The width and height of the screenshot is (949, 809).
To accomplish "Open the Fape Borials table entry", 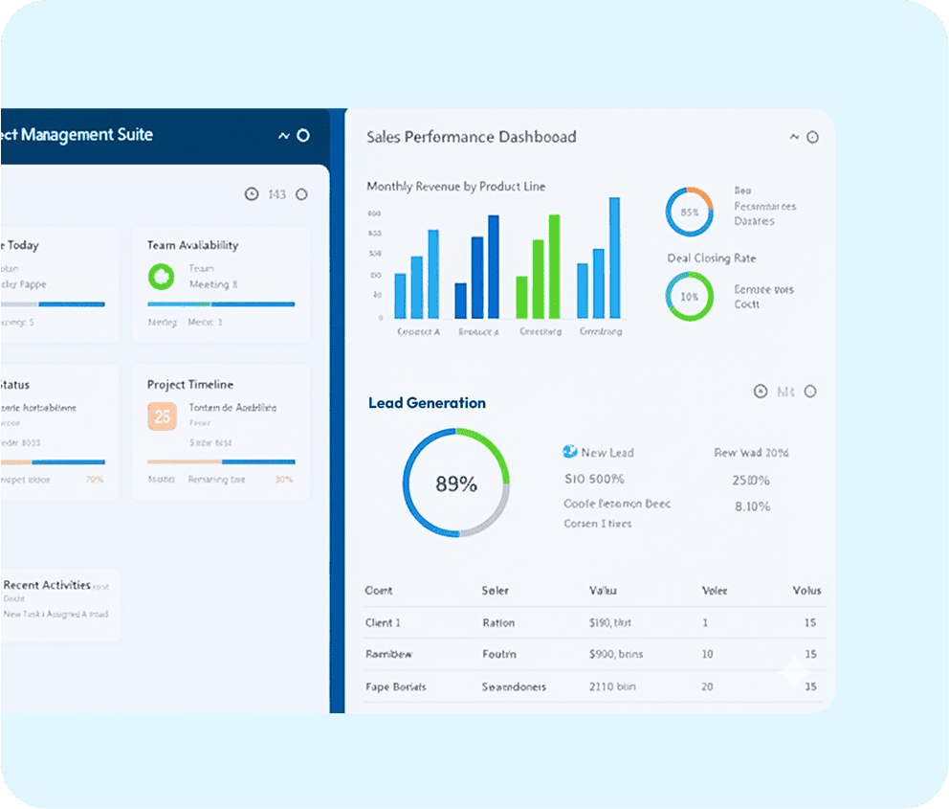I will [x=395, y=686].
